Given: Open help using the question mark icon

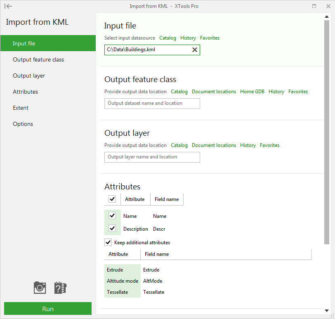Looking at the screenshot, I should [x=60, y=288].
